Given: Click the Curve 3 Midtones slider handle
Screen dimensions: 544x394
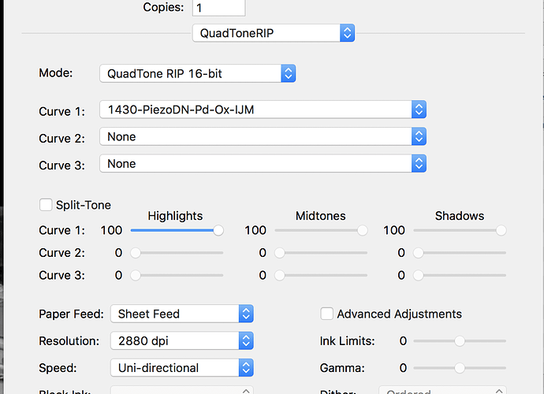Looking at the screenshot, I should [x=279, y=276].
